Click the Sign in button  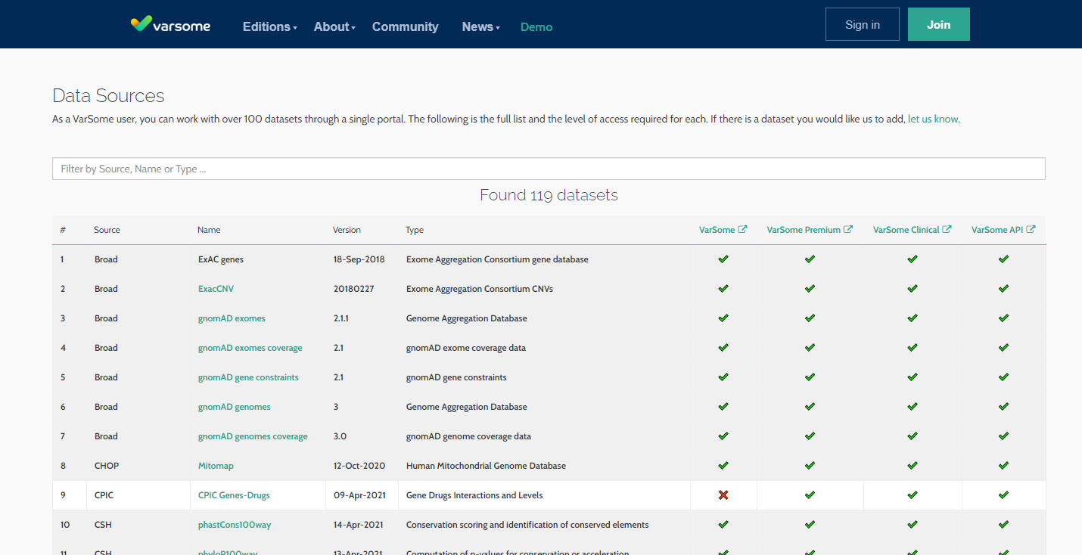(863, 24)
